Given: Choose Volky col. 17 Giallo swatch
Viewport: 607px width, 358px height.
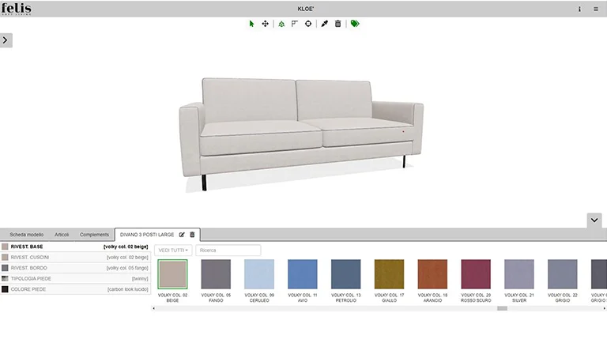Looking at the screenshot, I should 390,274.
